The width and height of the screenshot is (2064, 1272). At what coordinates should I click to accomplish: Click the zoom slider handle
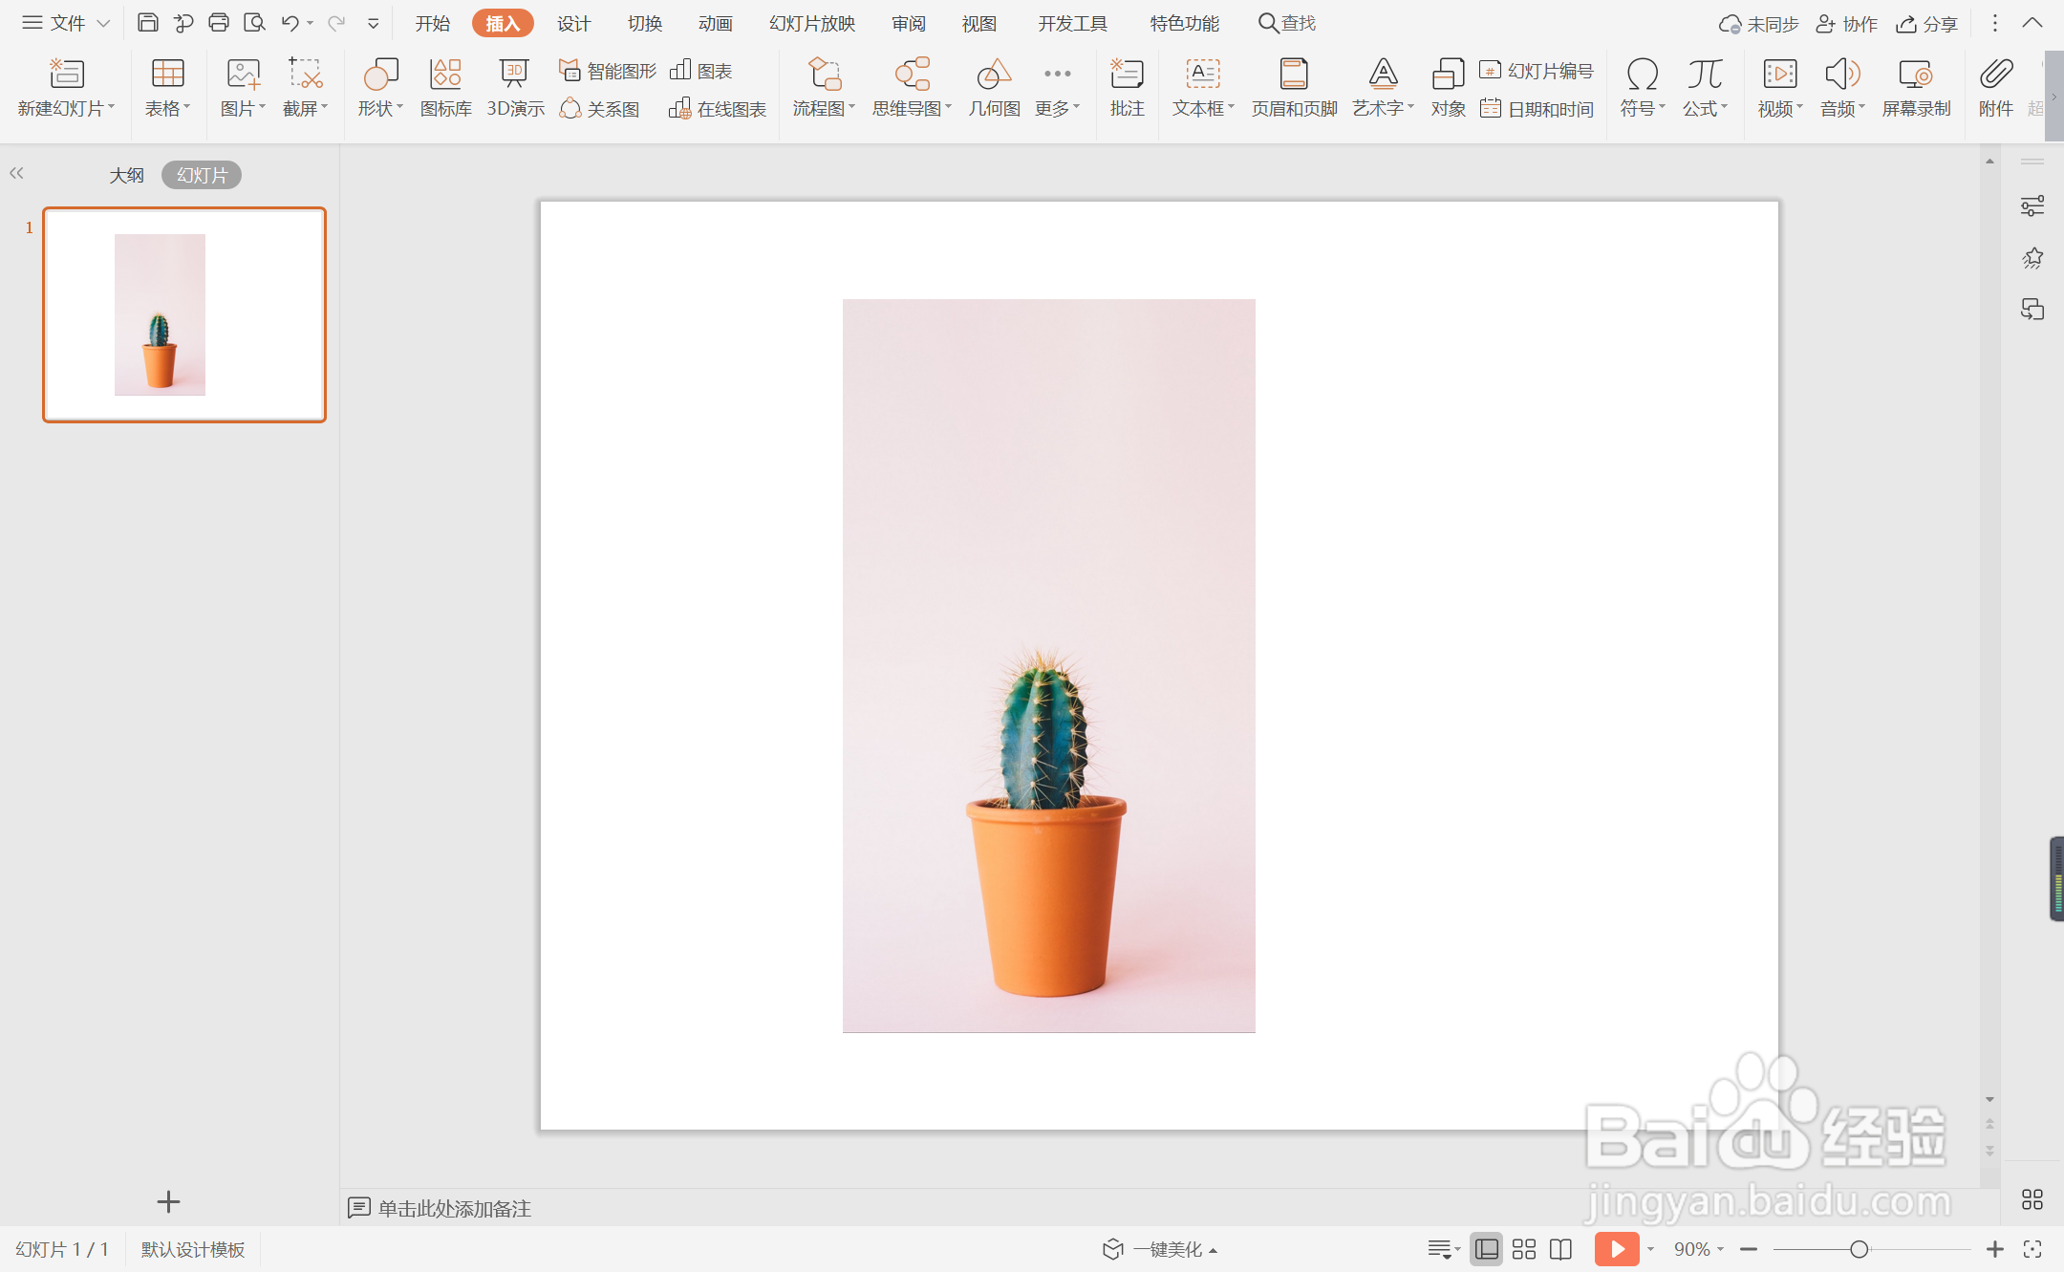point(1859,1249)
